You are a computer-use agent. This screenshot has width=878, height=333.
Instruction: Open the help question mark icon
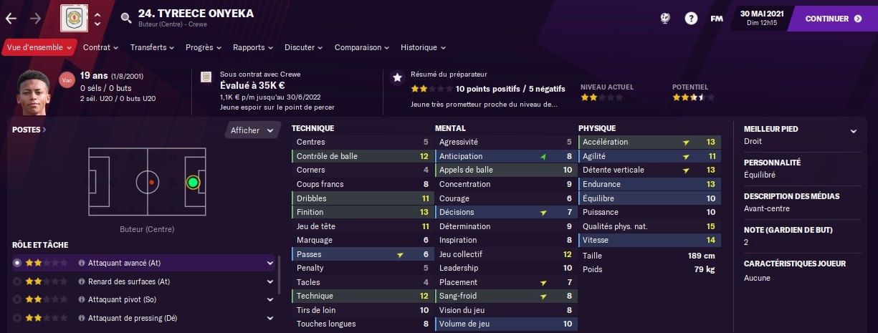[691, 19]
